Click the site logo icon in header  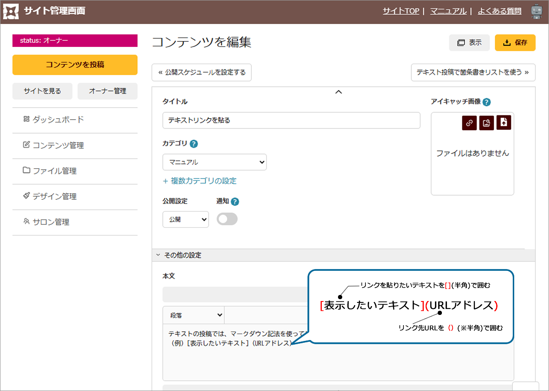(x=11, y=12)
